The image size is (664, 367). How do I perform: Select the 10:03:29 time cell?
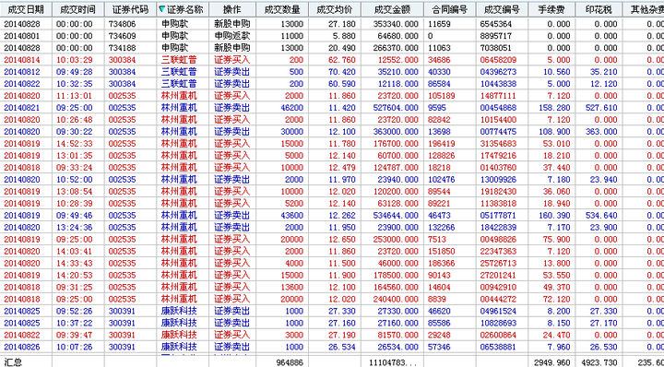click(74, 60)
